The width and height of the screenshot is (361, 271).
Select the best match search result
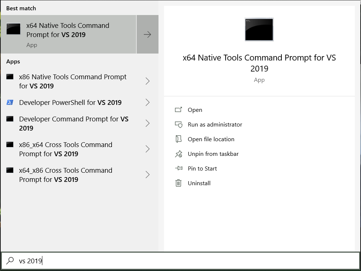(68, 34)
